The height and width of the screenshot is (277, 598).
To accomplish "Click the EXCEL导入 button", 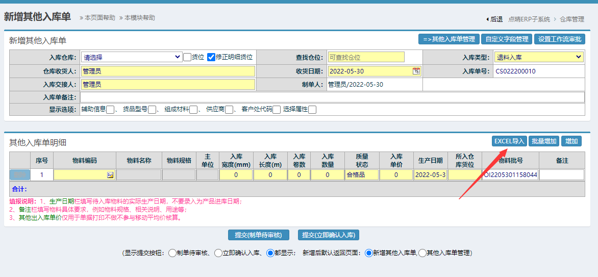I will [509, 141].
